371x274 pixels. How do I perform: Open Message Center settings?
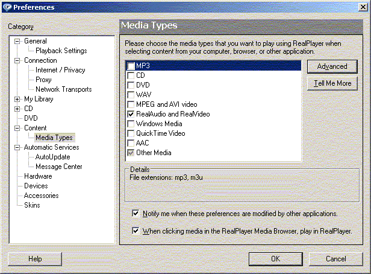[59, 167]
